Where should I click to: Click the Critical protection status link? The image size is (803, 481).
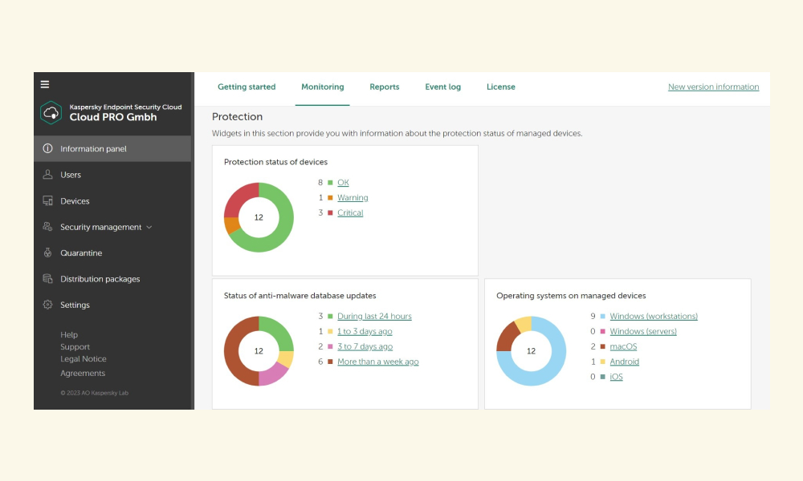(x=350, y=212)
